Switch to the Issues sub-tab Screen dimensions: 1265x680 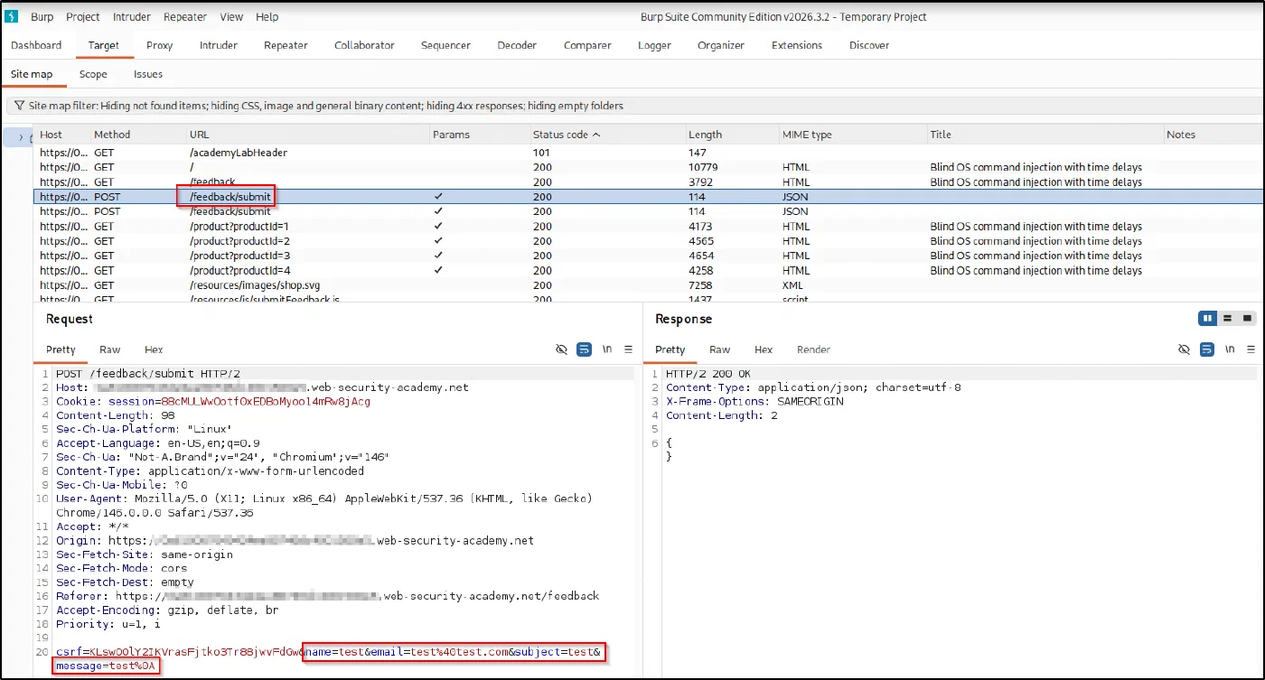click(x=148, y=74)
